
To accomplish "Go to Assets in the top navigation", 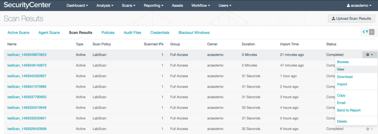I will pyautogui.click(x=177, y=5).
